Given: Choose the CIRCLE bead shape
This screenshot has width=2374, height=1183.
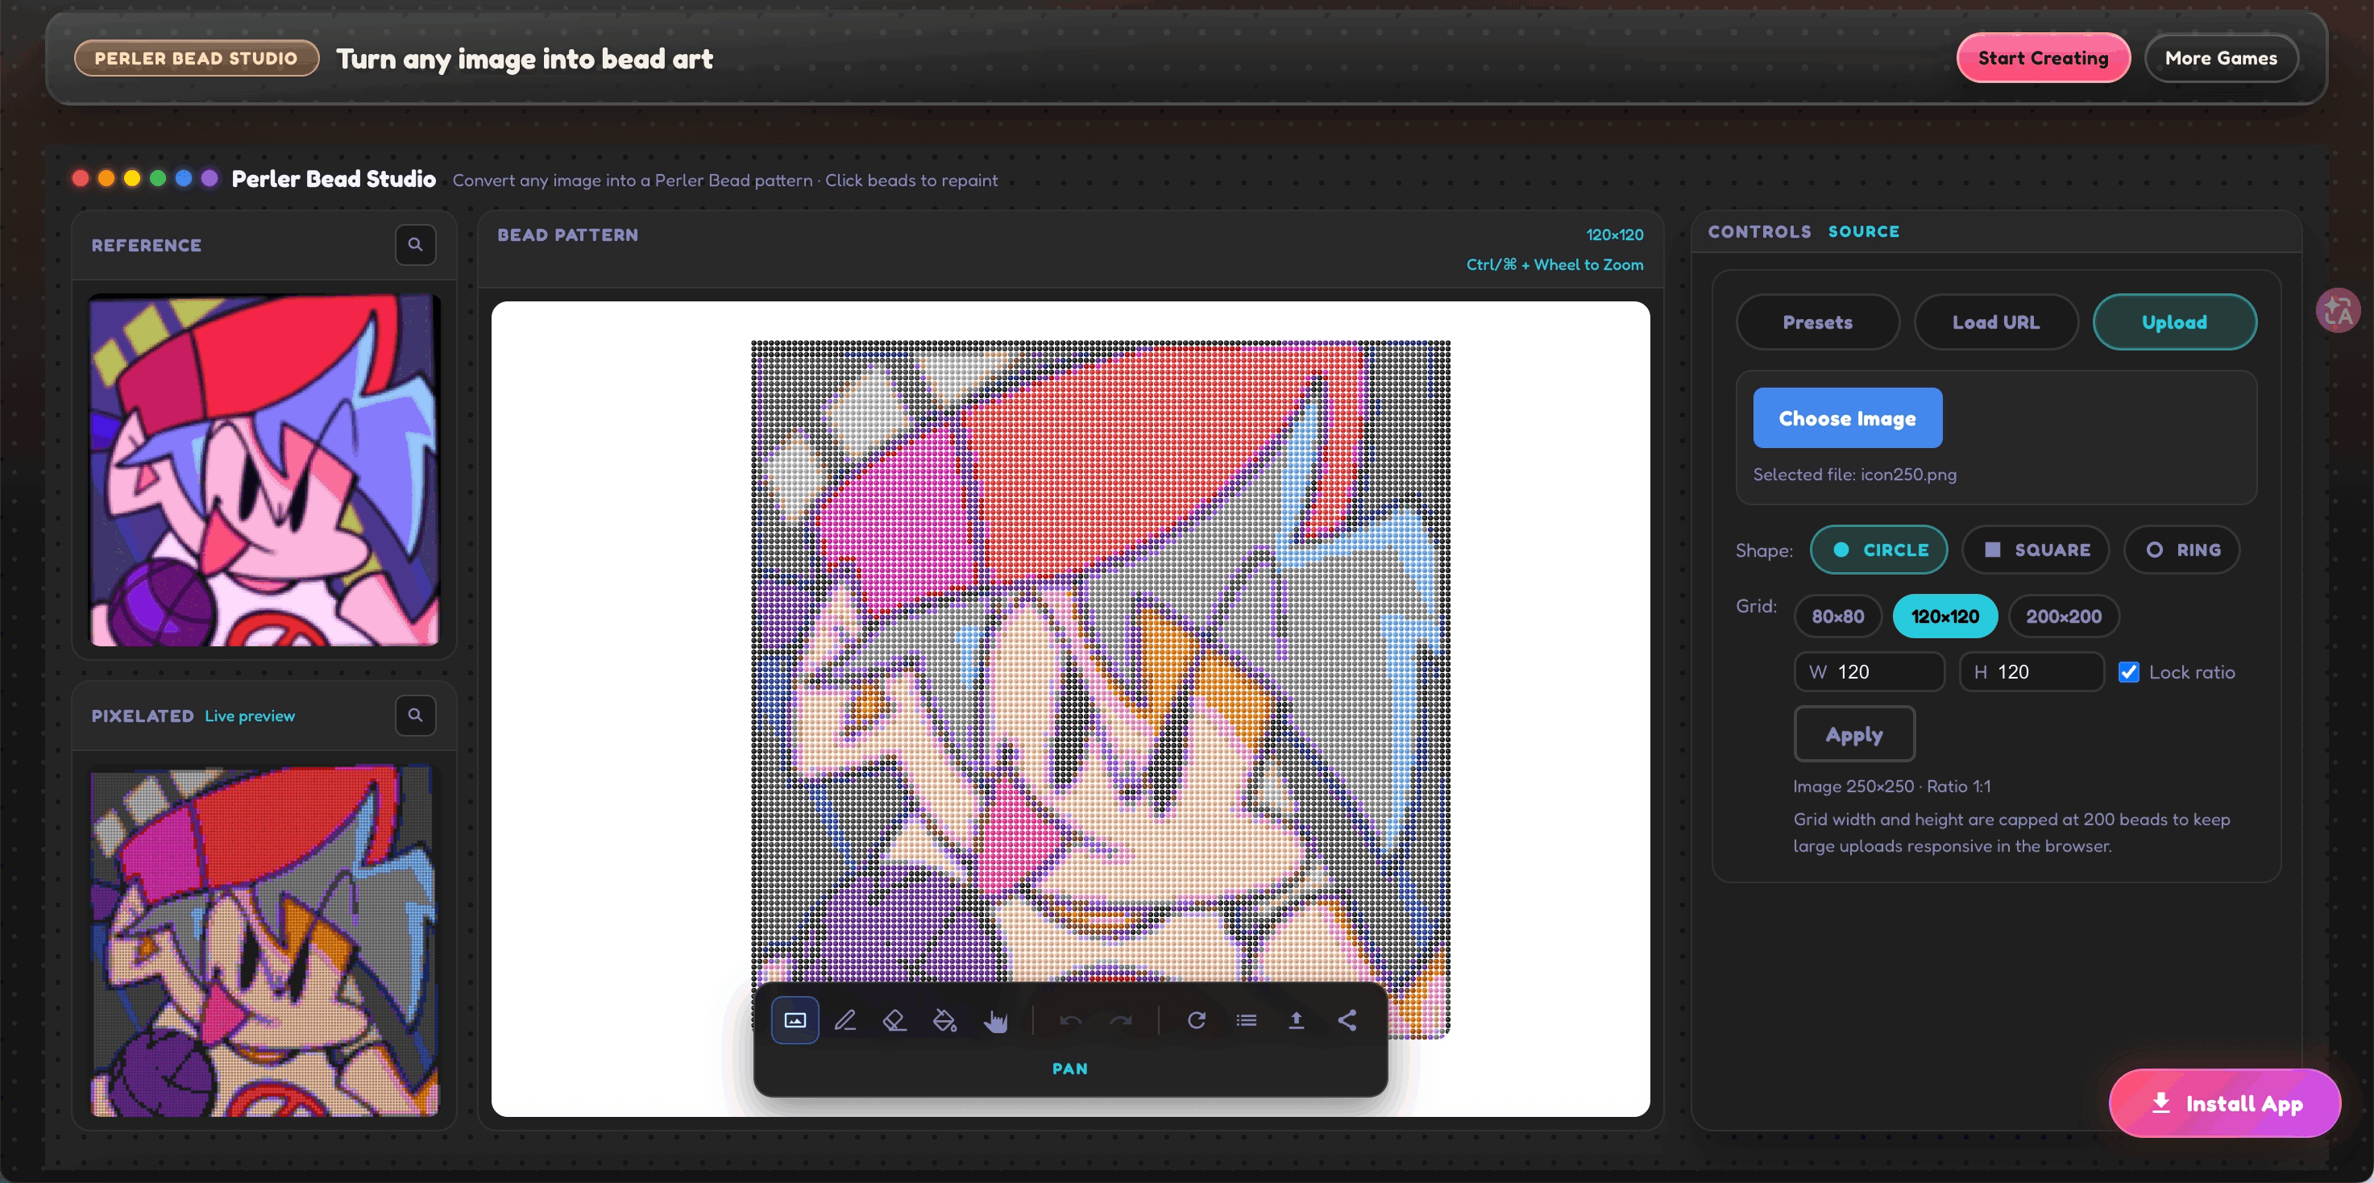Looking at the screenshot, I should tap(1879, 550).
